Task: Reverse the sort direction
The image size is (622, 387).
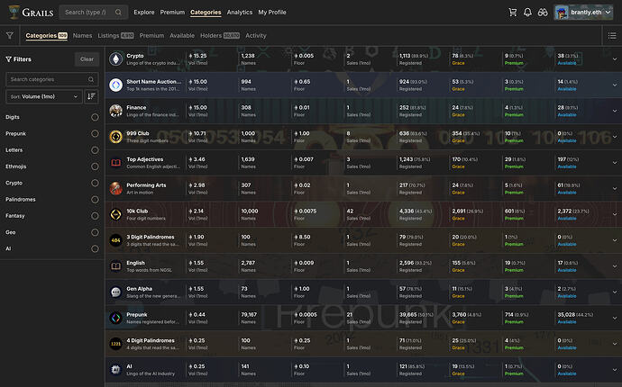Action: (x=92, y=95)
